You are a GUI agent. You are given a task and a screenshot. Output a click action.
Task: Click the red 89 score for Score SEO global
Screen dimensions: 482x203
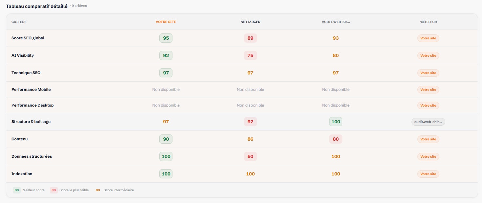(x=251, y=38)
